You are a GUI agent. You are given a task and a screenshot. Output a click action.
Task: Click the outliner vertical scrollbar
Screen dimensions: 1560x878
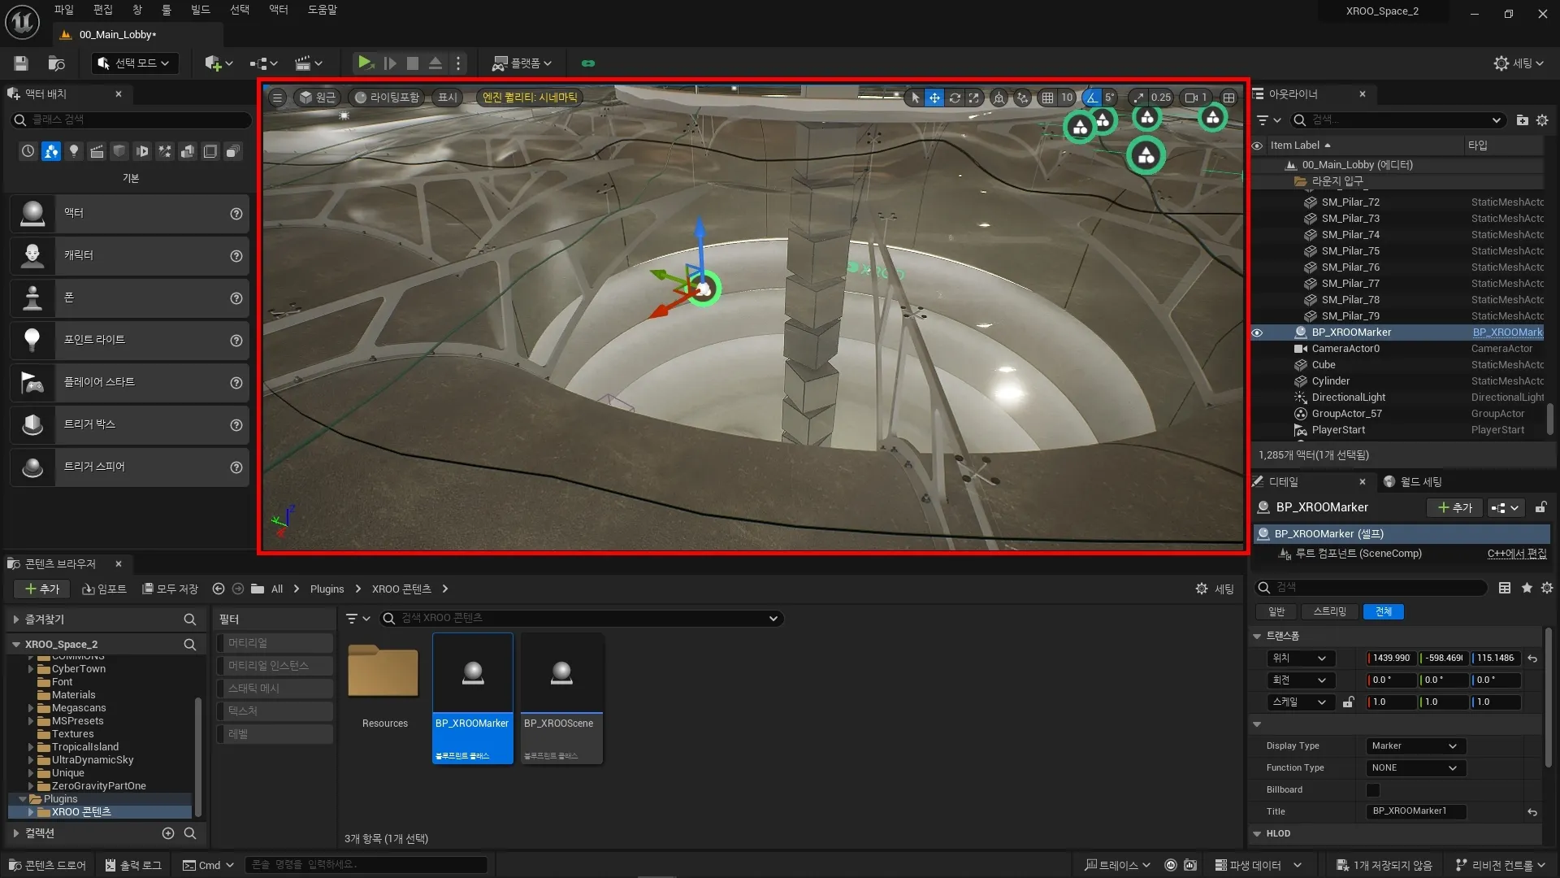click(1549, 419)
